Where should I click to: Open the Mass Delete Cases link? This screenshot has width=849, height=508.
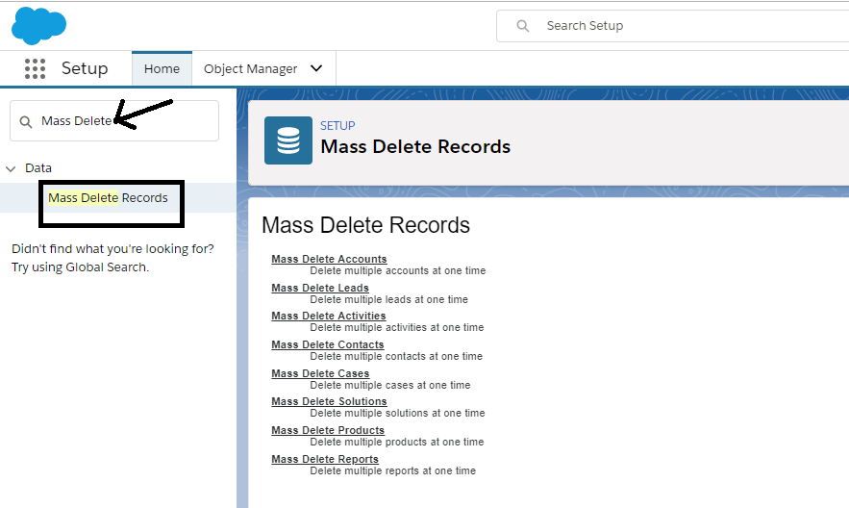pos(320,373)
